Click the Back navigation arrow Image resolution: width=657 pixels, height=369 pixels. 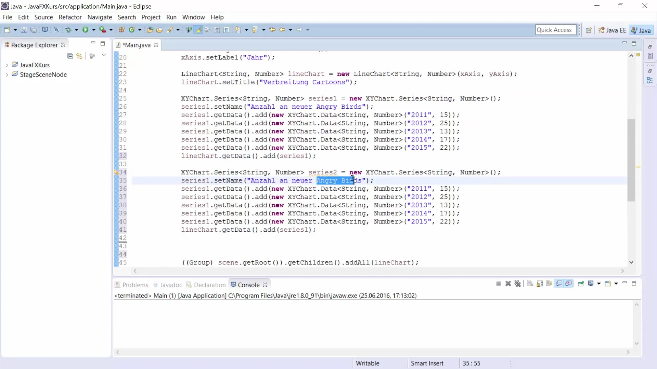click(282, 30)
